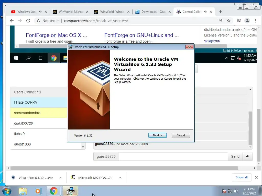Screen dimensions: 262x196
Task: Open host volume tray icon
Action: click(x=236, y=191)
